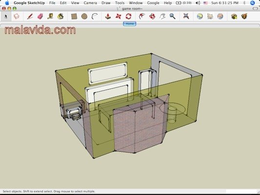Screen dimensions: 260x195
Task: Click the Share Model icon
Action: pyautogui.click(x=244, y=16)
